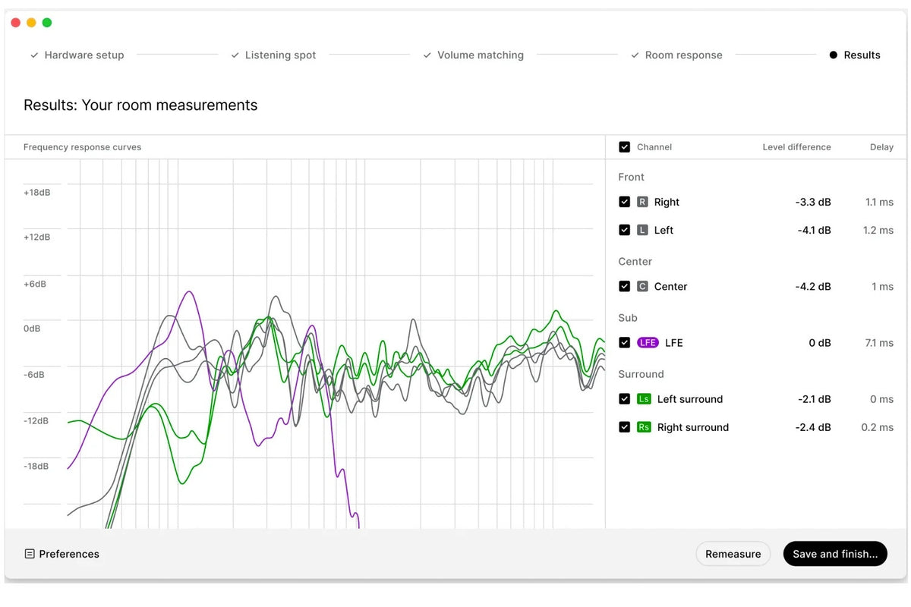Image resolution: width=911 pixels, height=607 pixels.
Task: Click the Level difference column header
Action: point(796,147)
